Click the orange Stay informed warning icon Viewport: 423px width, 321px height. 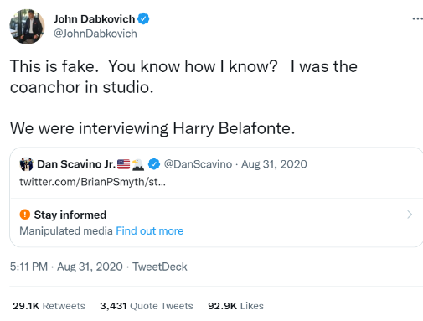(x=25, y=215)
